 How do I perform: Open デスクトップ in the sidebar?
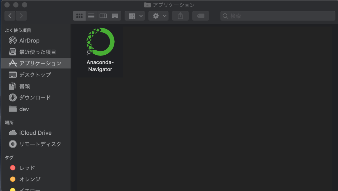click(x=35, y=75)
